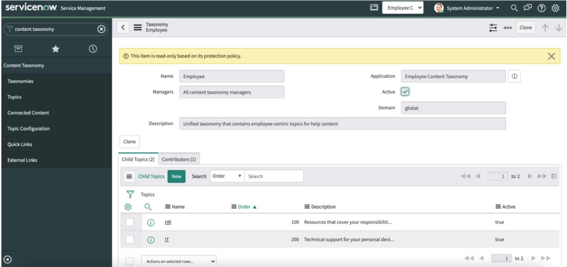The width and height of the screenshot is (567, 267).
Task: Switch to the Child Topics (2) tab
Action: (138, 159)
